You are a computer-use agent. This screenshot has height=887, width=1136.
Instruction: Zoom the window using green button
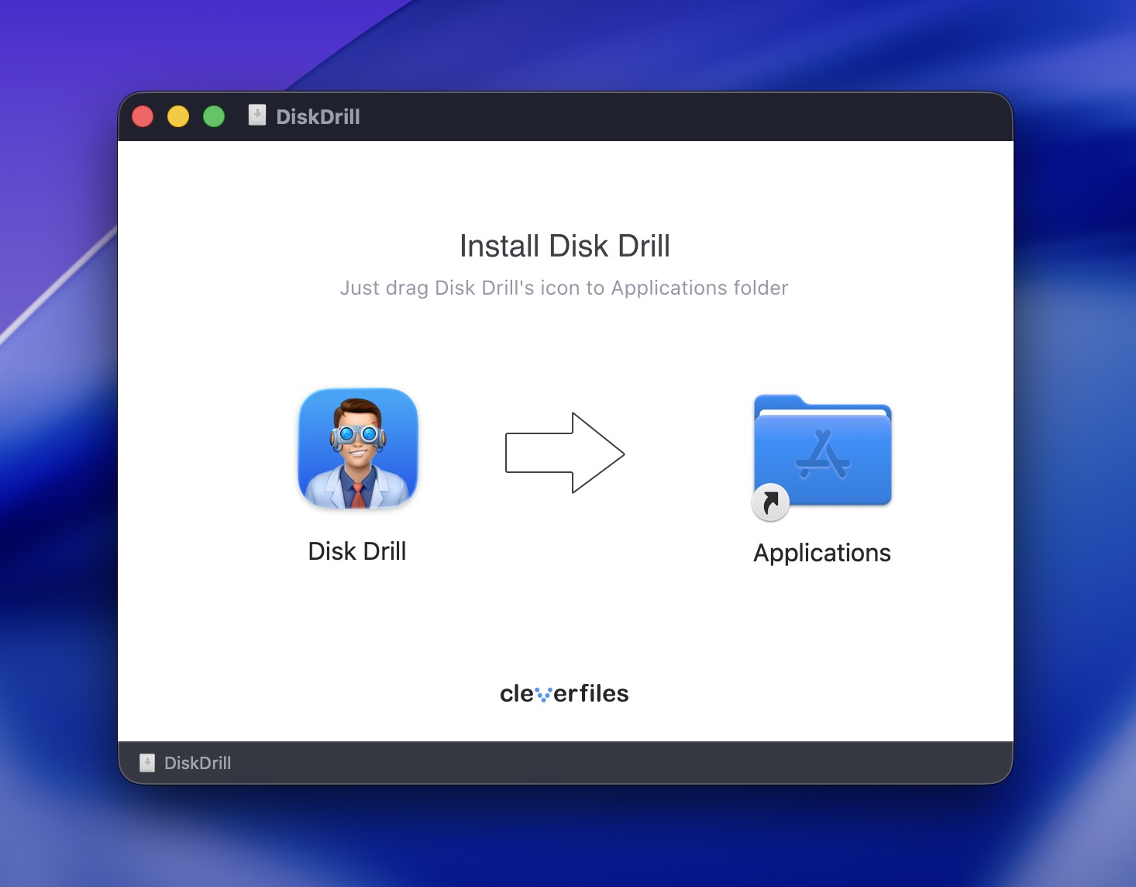(x=214, y=116)
